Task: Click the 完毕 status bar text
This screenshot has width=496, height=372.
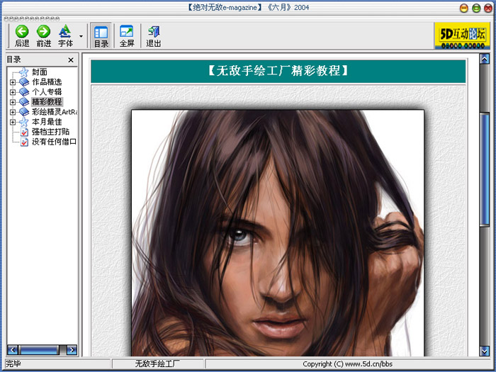Action: click(x=13, y=363)
